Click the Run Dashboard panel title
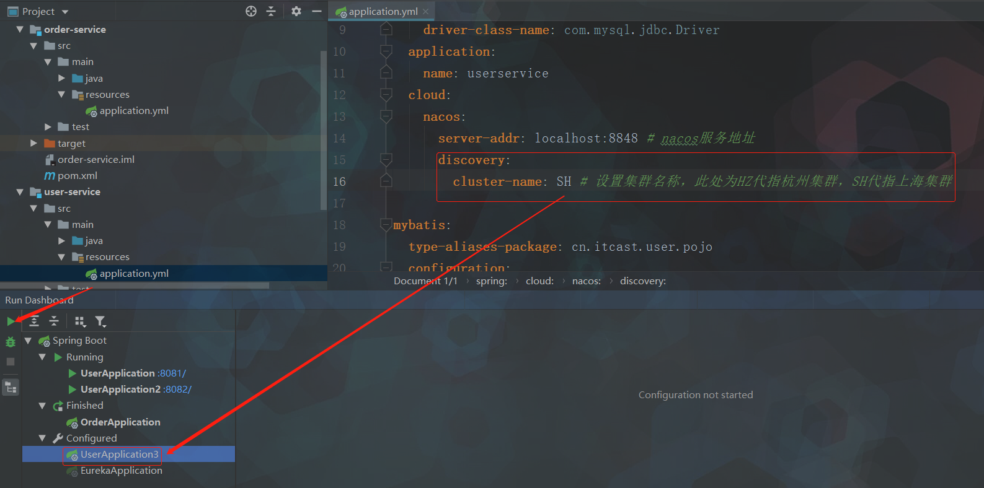984x488 pixels. (x=39, y=300)
